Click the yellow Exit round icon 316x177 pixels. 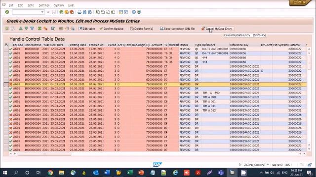[67, 12]
